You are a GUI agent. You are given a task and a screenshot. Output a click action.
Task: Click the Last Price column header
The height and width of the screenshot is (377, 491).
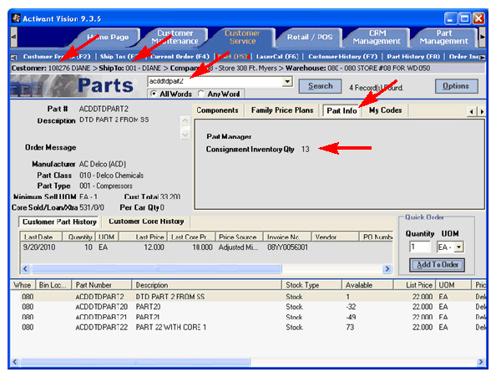tap(143, 237)
